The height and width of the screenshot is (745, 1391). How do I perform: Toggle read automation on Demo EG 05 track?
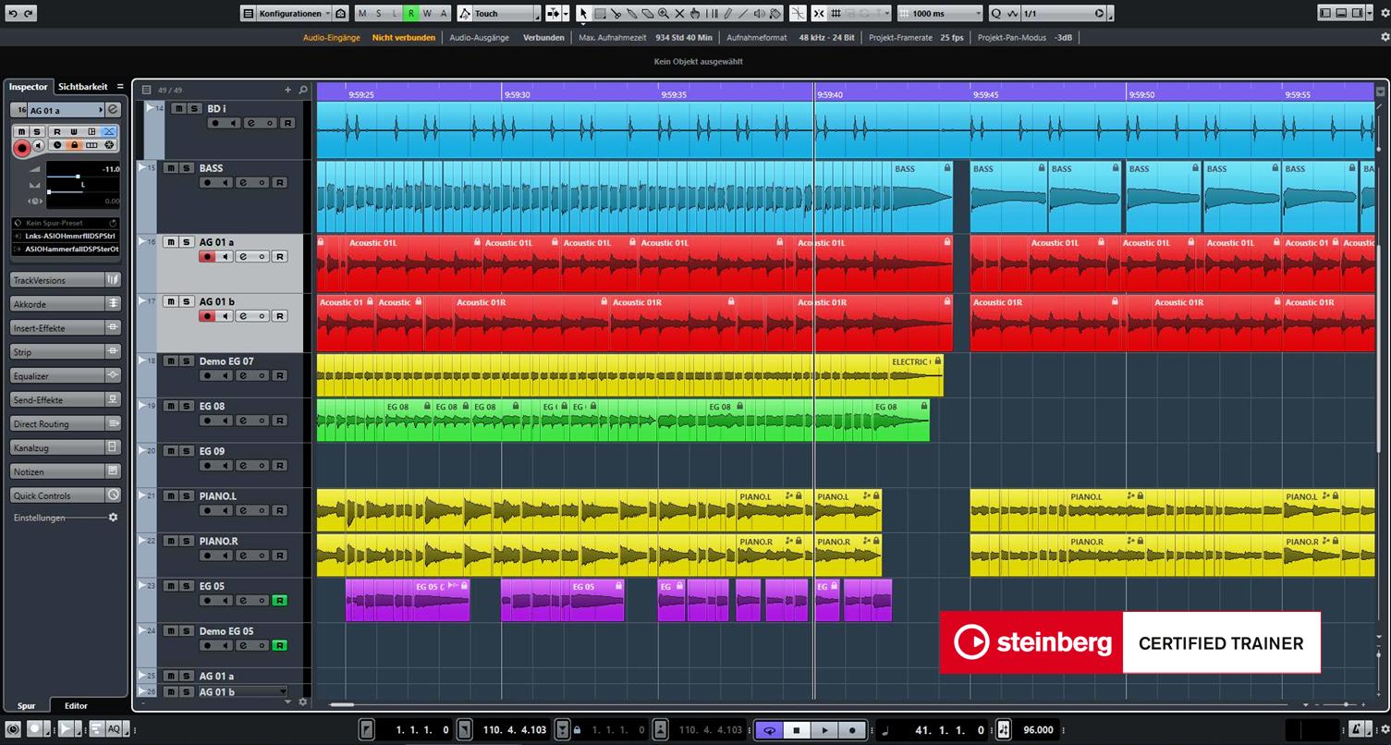coord(279,646)
